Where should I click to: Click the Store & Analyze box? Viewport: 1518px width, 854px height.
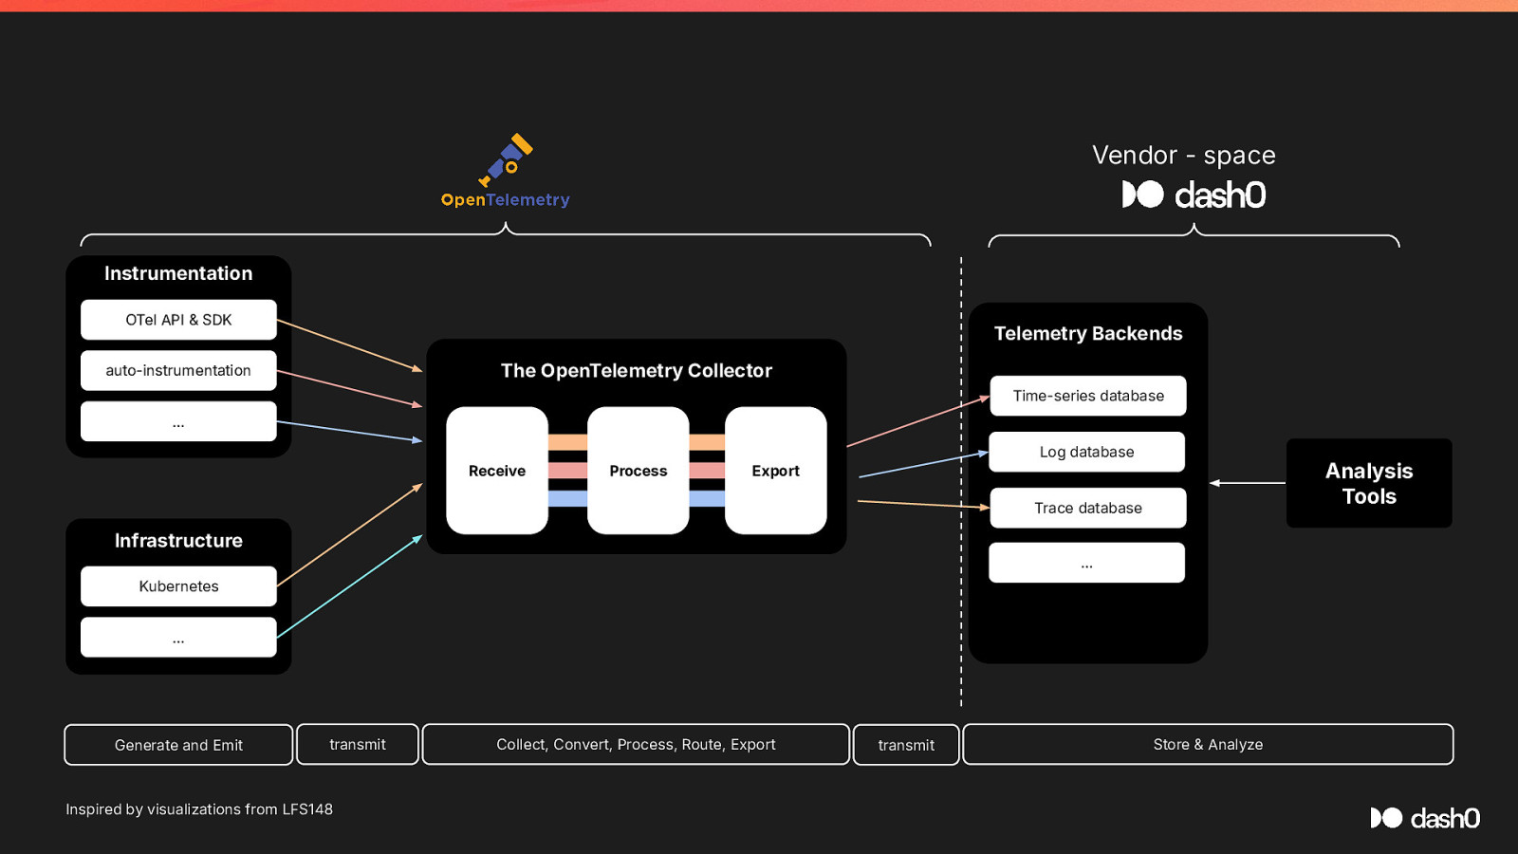click(x=1208, y=744)
